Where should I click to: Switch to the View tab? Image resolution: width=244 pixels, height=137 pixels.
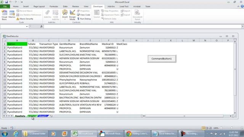(86, 6)
